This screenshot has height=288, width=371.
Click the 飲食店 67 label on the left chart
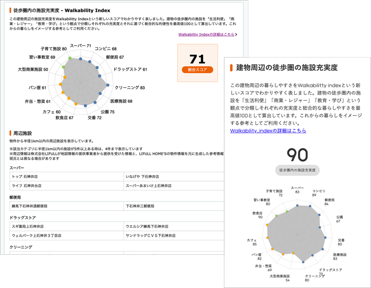coord(64,118)
